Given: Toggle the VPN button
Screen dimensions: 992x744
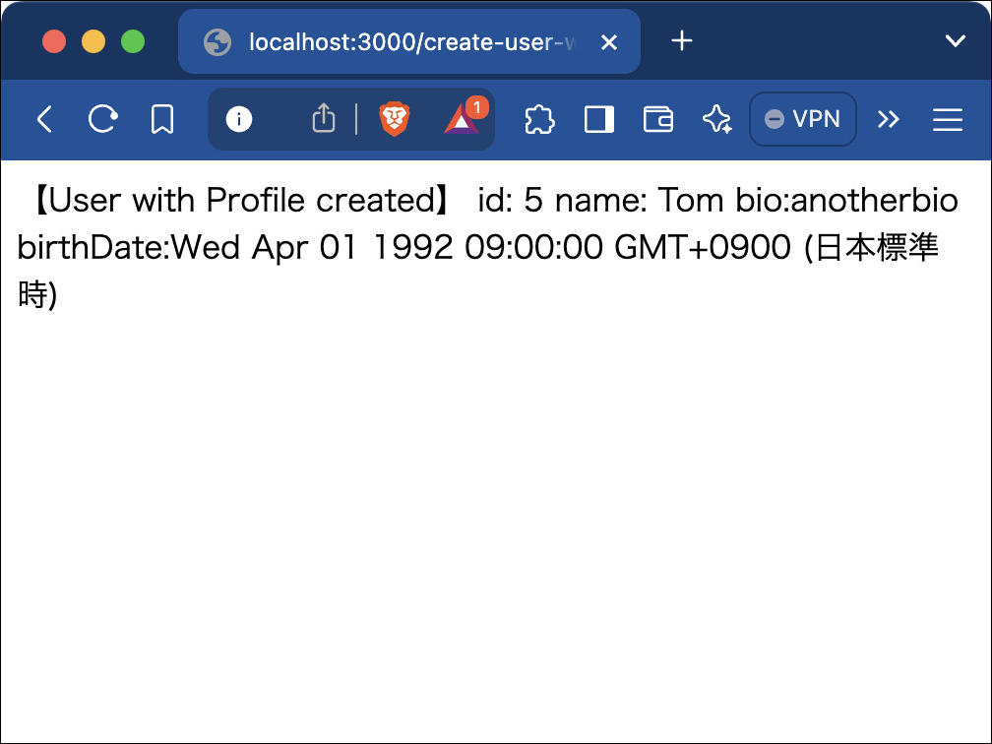Looking at the screenshot, I should click(803, 120).
